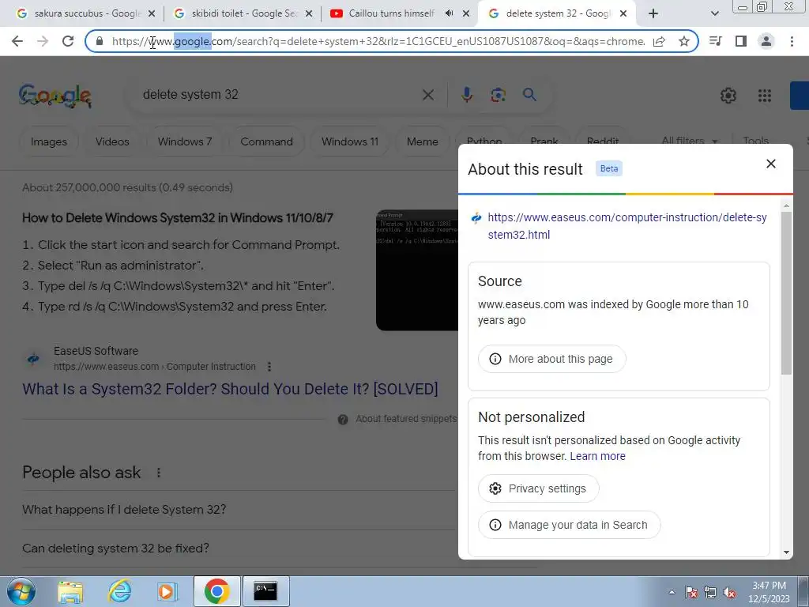The image size is (809, 607).
Task: Open Action Center flag icon
Action: click(x=691, y=593)
